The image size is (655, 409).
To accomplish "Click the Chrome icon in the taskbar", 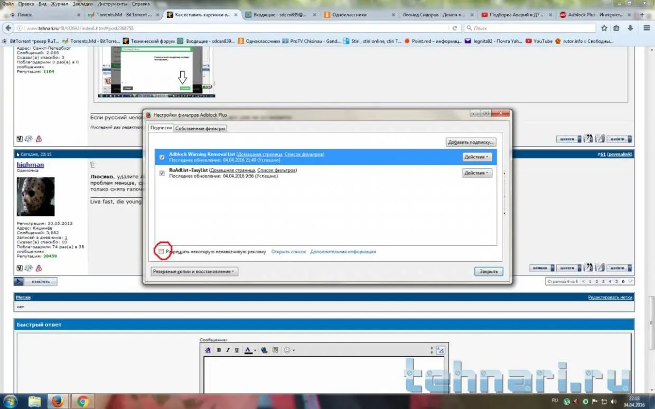I will (82, 401).
